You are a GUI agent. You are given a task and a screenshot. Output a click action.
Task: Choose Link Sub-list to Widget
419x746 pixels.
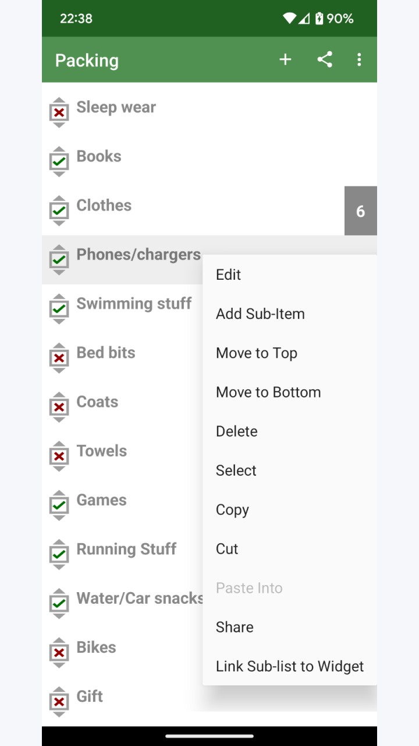(290, 666)
